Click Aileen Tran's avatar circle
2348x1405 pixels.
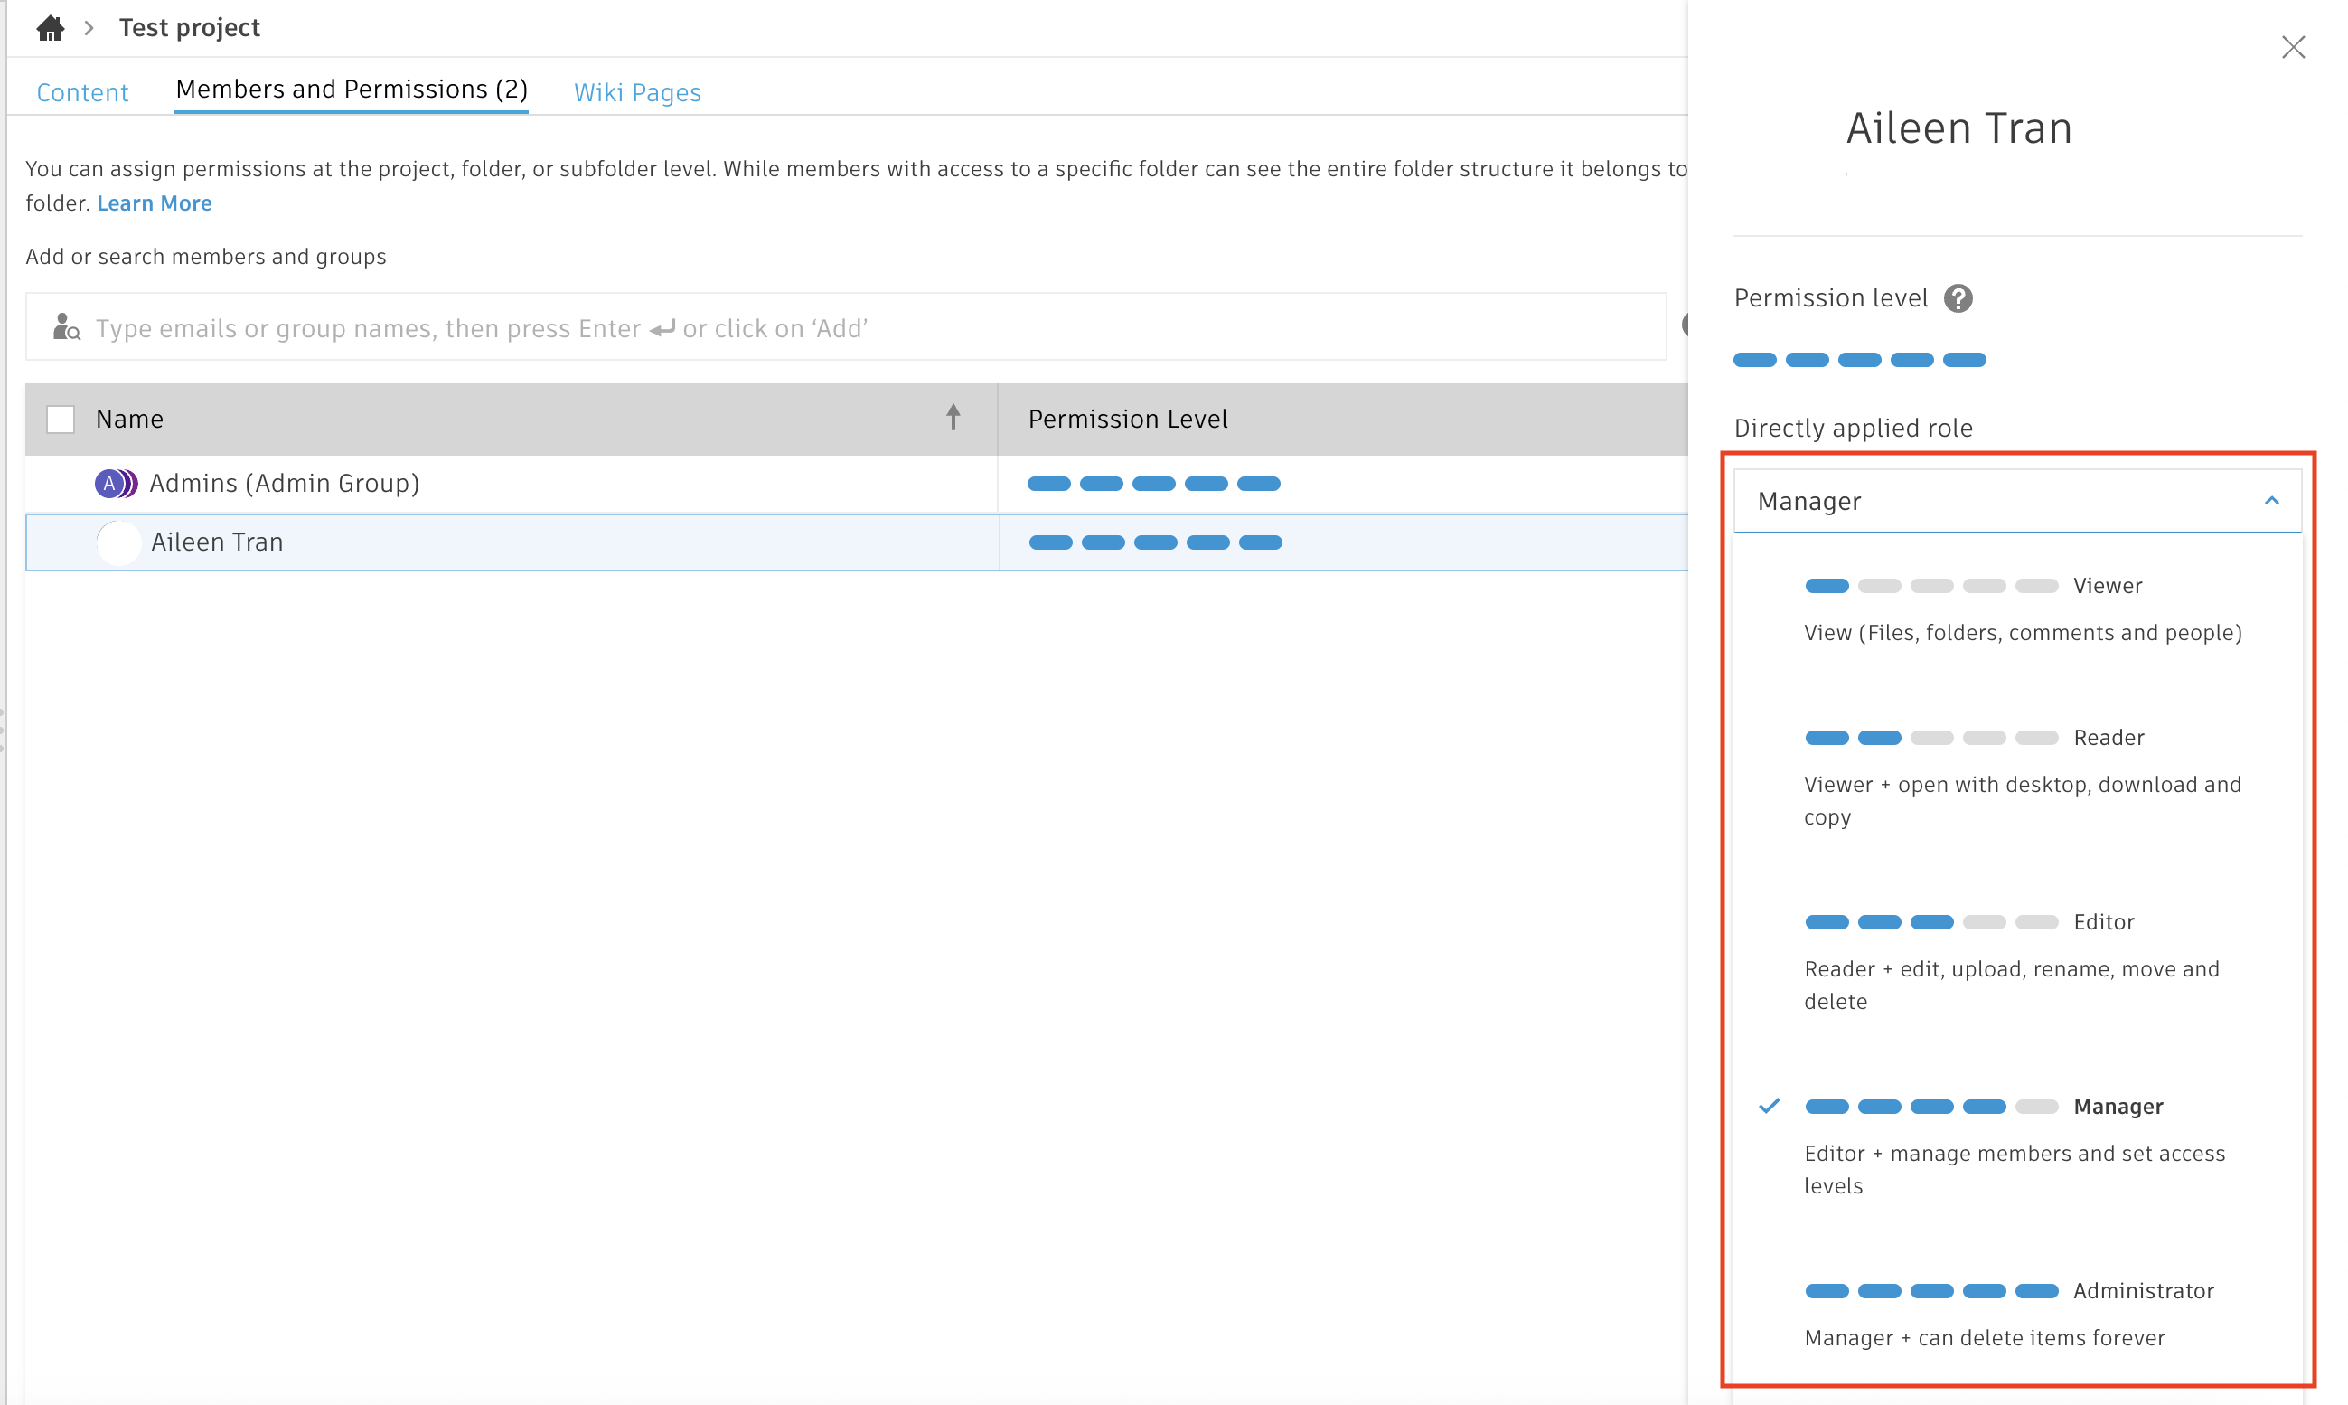point(118,542)
